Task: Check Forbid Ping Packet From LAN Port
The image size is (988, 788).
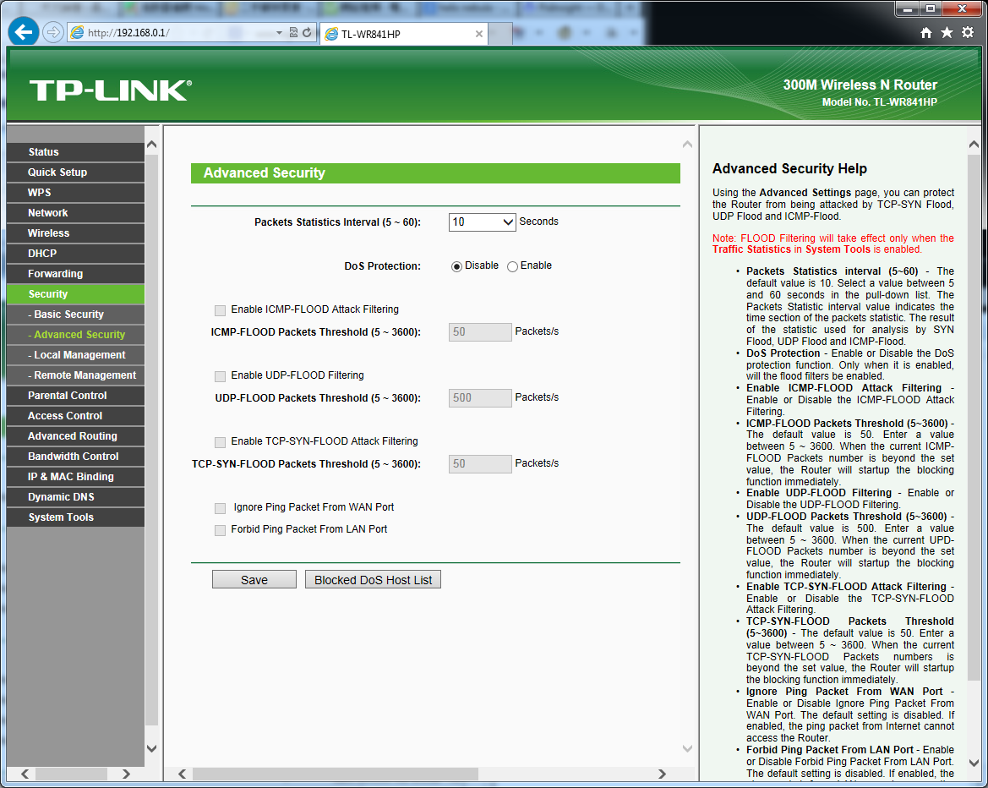Action: [x=221, y=530]
